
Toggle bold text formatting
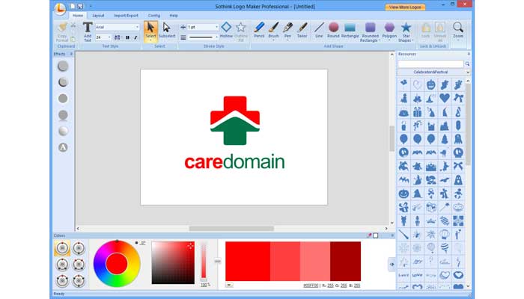(x=128, y=37)
